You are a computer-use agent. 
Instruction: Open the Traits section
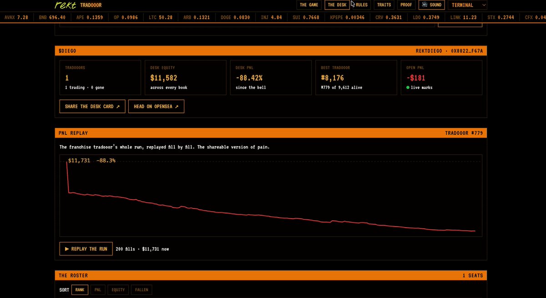384,5
